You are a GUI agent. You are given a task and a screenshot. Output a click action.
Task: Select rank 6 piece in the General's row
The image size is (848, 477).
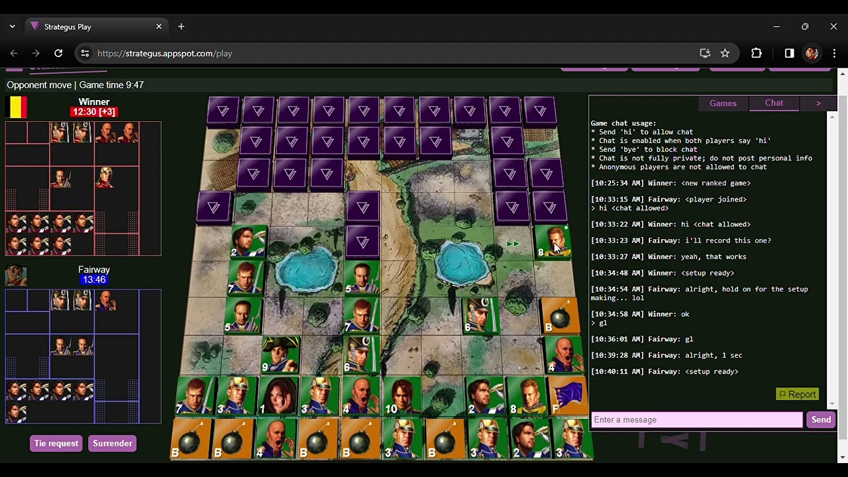[x=362, y=355]
